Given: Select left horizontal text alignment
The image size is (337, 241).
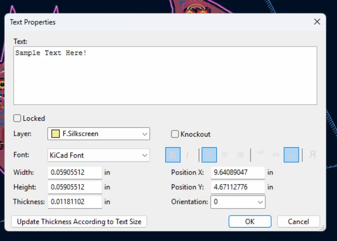Looking at the screenshot, I should (209, 155).
